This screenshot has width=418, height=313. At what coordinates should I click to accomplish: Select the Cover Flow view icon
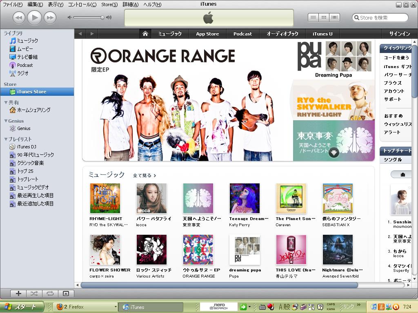pyautogui.click(x=335, y=18)
